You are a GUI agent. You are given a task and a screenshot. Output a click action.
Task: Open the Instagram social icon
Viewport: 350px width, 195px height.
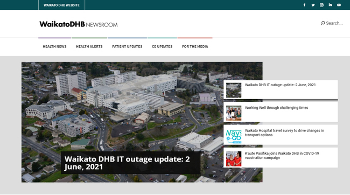(x=321, y=5)
